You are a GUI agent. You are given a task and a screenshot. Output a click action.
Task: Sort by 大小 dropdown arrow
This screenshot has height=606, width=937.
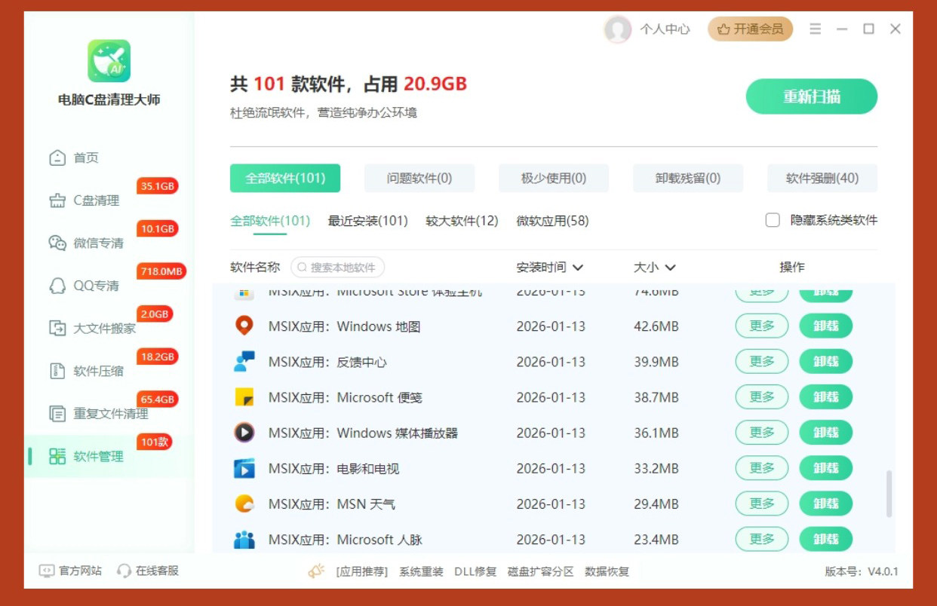[x=670, y=268]
